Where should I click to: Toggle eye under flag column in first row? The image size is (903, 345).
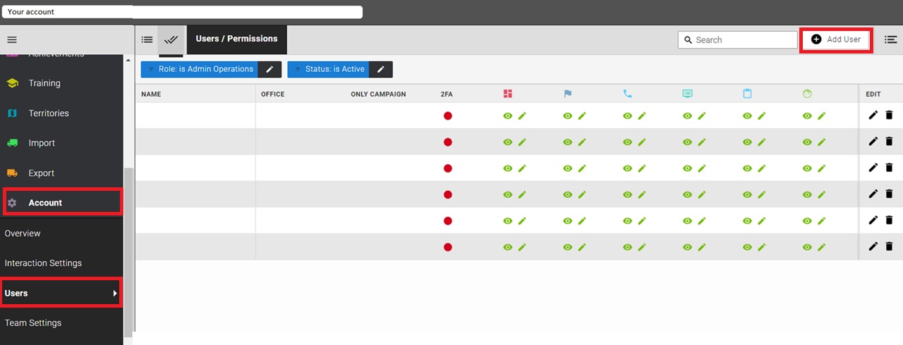568,115
